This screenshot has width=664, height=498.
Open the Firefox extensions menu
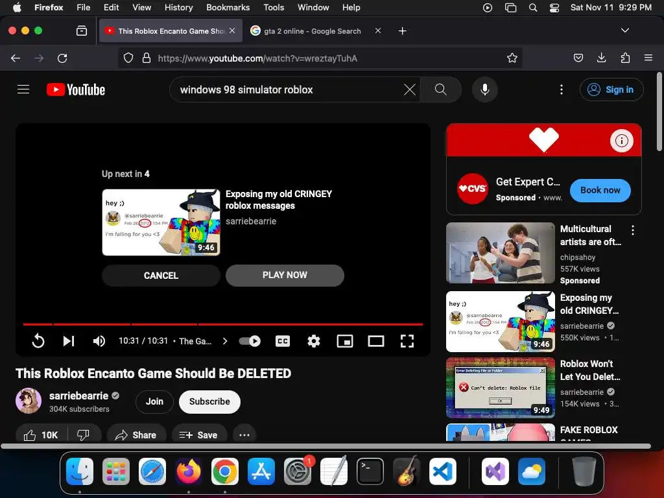click(x=625, y=58)
